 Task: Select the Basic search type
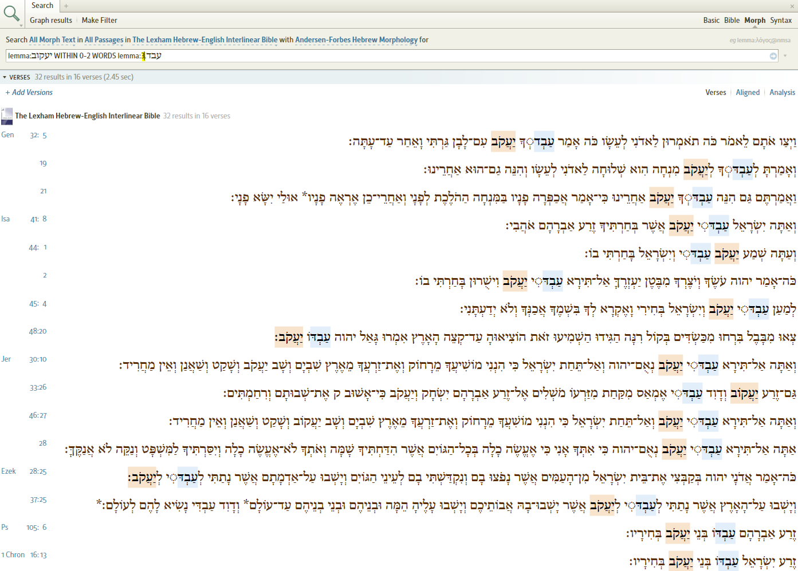point(711,20)
